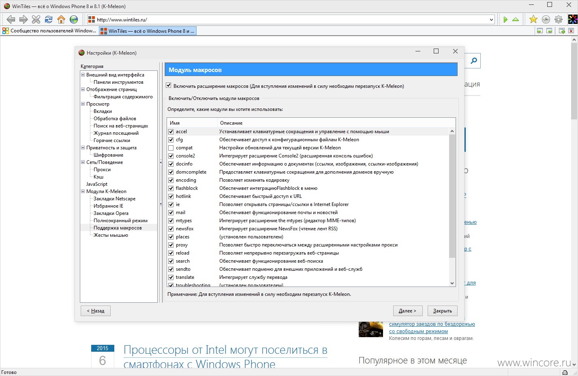Toggle 'Включить расширение макросов' checkbox

coord(169,85)
